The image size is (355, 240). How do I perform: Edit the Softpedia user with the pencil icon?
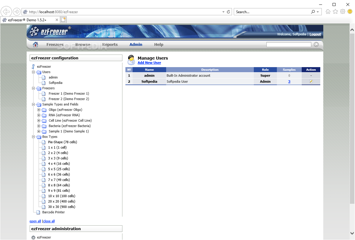[x=311, y=81]
